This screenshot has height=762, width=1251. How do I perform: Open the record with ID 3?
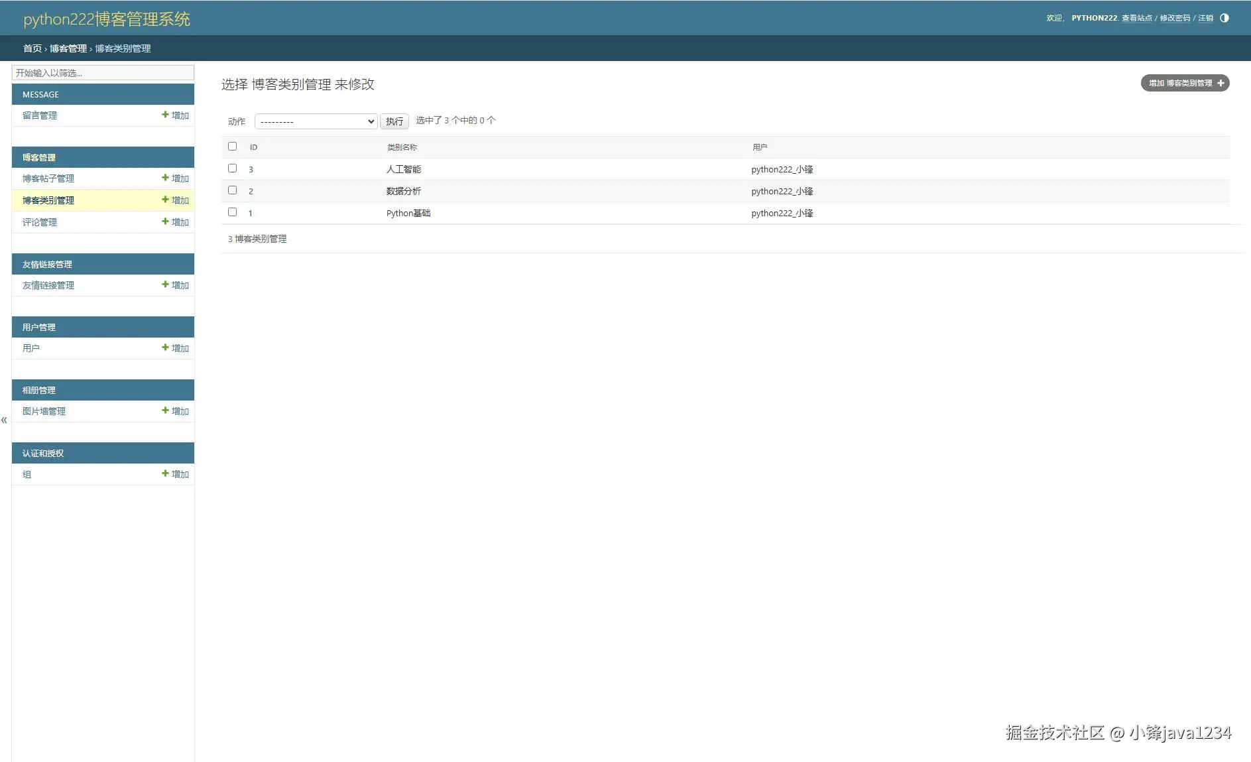251,170
